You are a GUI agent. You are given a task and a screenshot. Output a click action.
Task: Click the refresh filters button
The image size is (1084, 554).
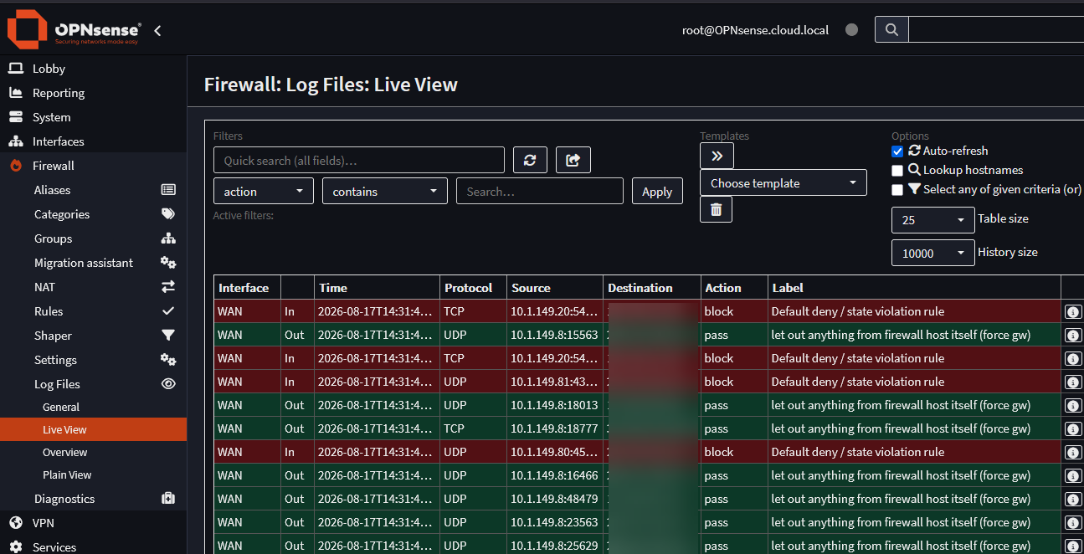(x=530, y=160)
